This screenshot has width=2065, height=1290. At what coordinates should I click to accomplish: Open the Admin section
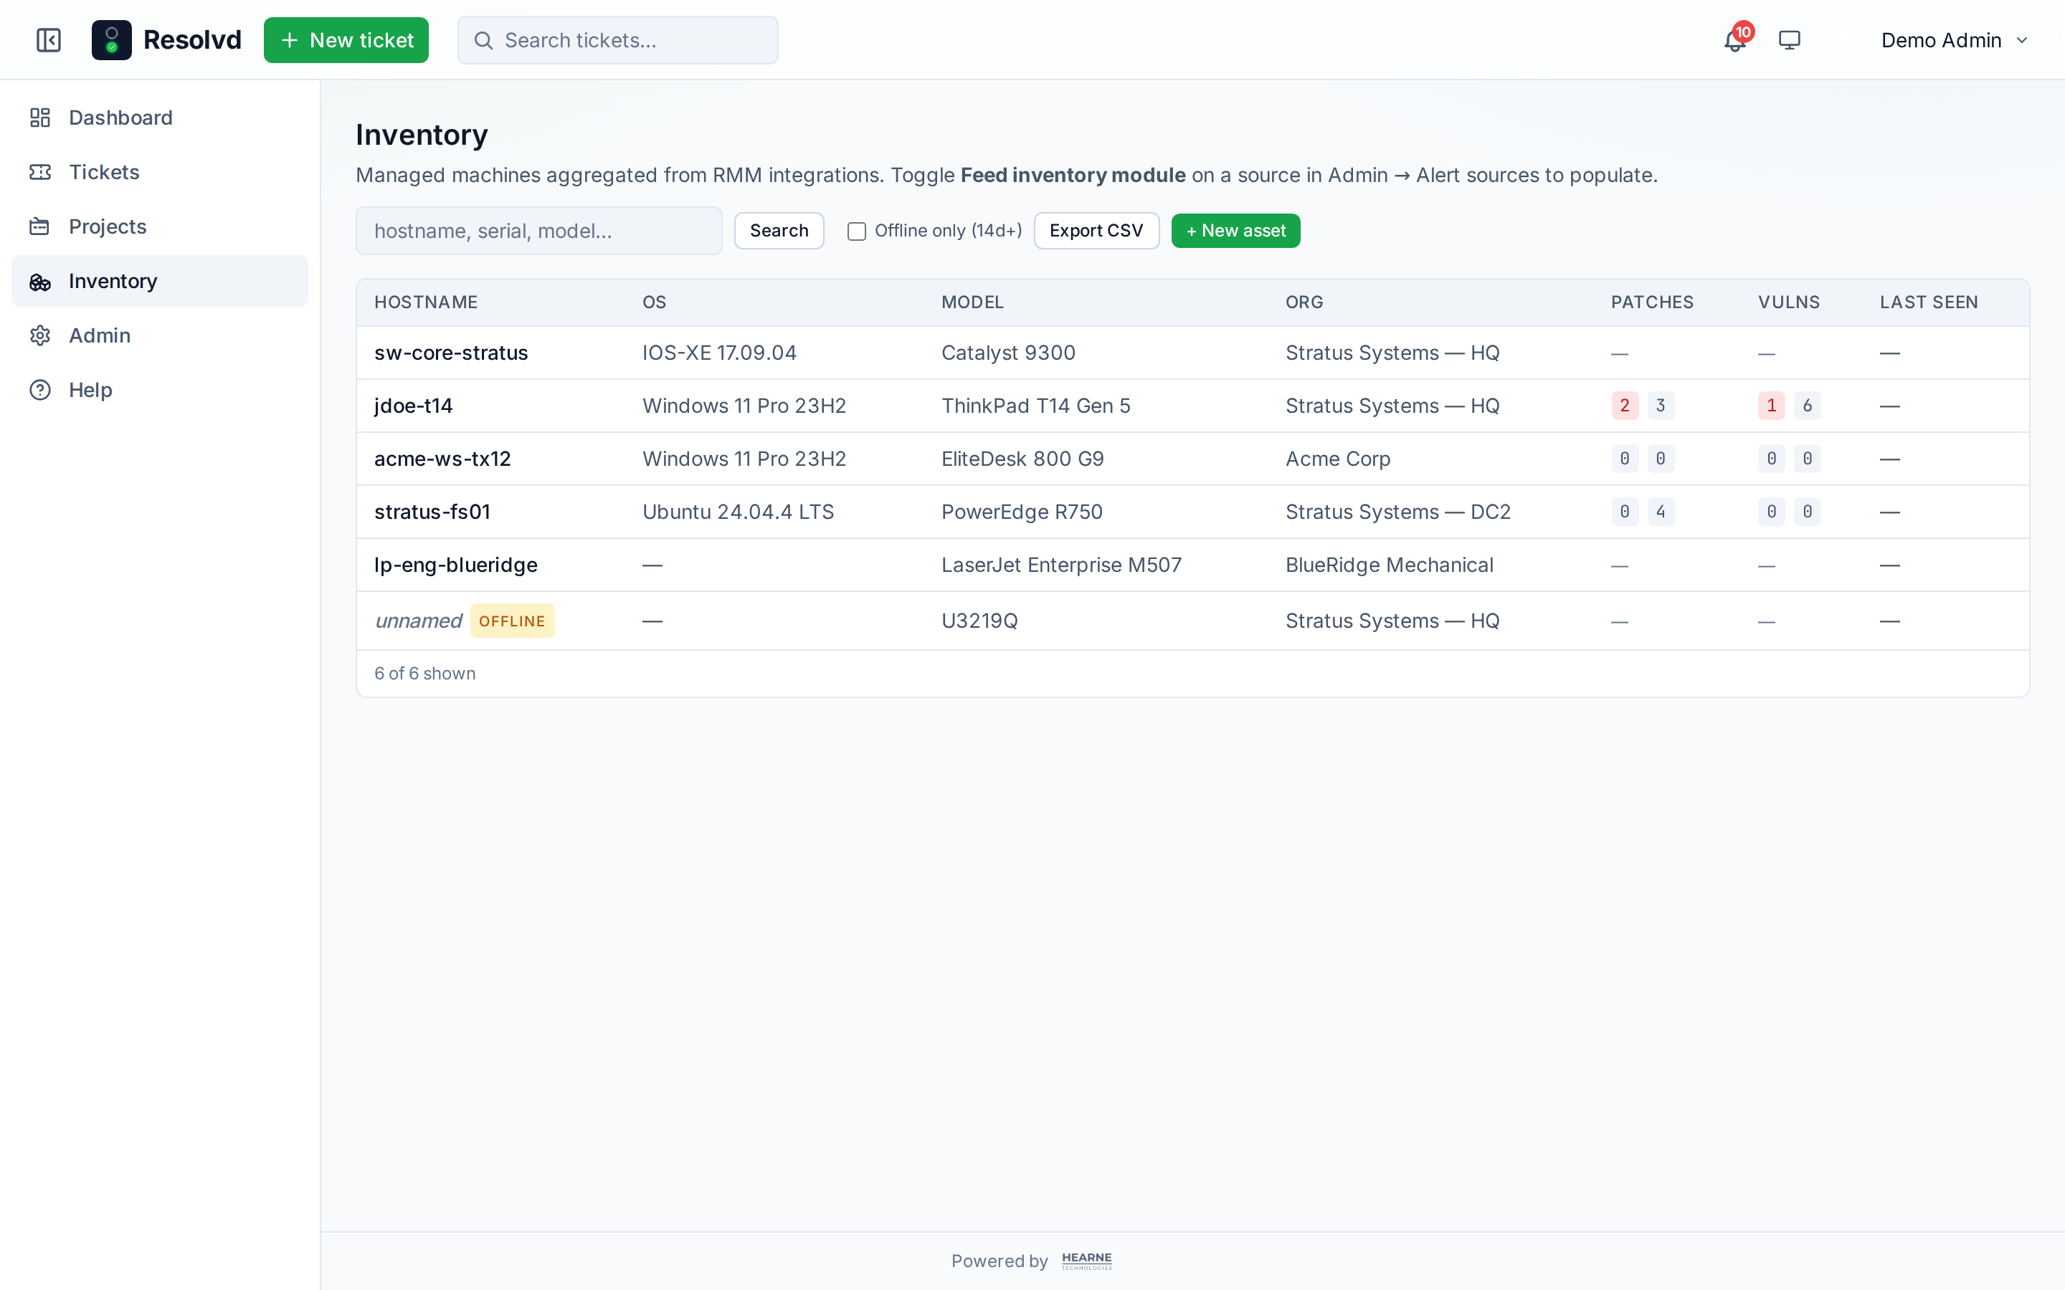160,336
